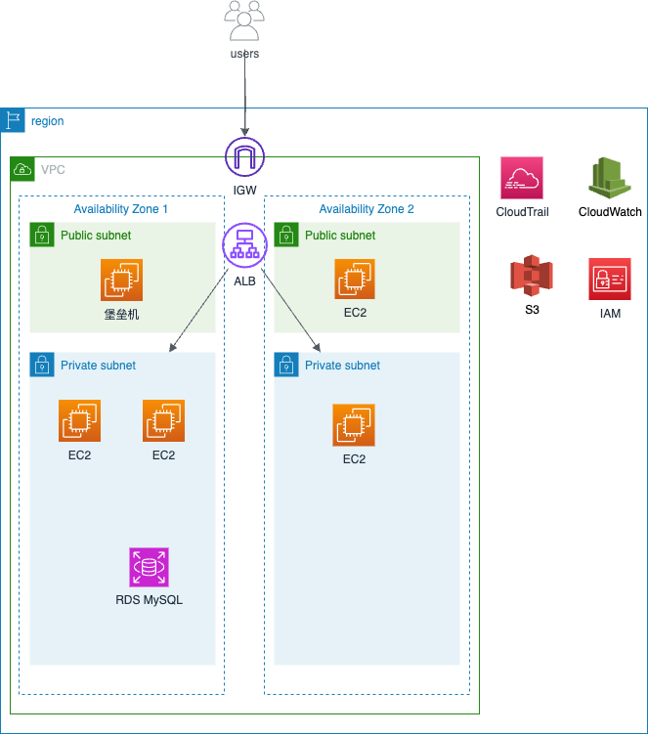The image size is (648, 734).
Task: Click the EC2 icon in Zone 2 public subnet
Action: click(355, 281)
